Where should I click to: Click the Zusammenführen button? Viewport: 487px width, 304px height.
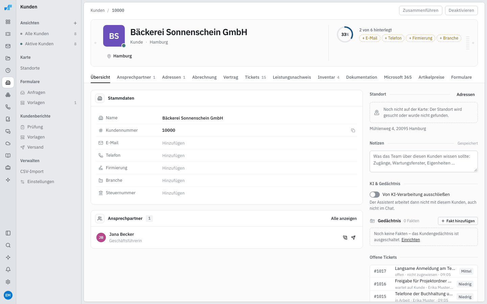(x=420, y=10)
